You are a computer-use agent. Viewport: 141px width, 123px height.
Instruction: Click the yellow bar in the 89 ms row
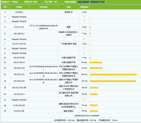coord(96,62)
